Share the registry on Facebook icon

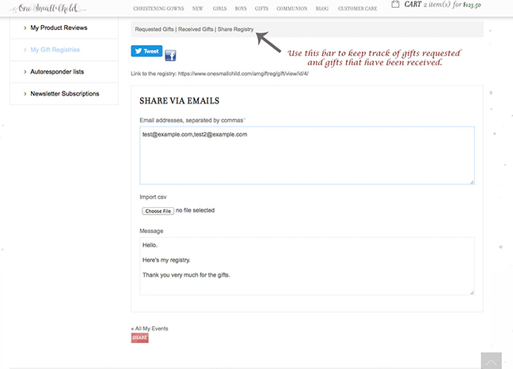170,55
